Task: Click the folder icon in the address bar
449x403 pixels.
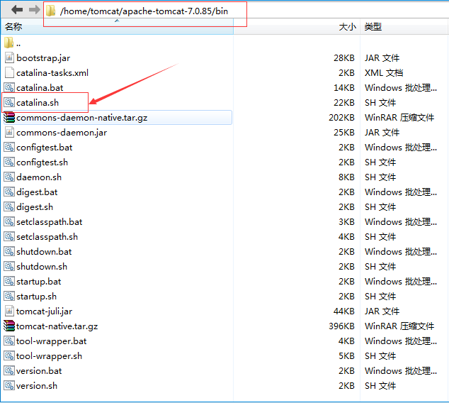Action: [51, 11]
